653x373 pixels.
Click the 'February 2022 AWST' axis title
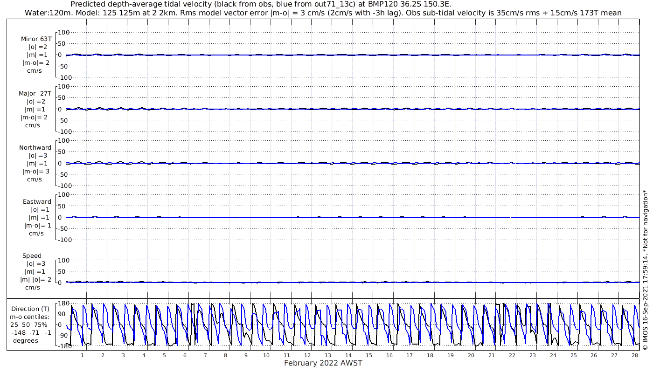[323, 363]
